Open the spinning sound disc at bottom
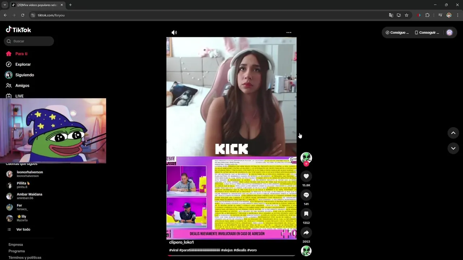This screenshot has width=463, height=260. click(x=306, y=251)
